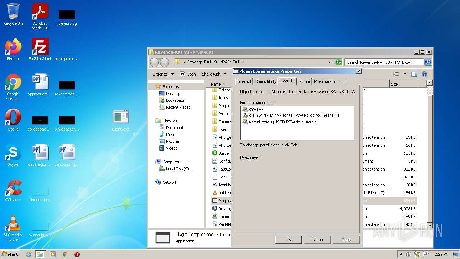Select the Users folder in file list

pyautogui.click(x=221, y=129)
